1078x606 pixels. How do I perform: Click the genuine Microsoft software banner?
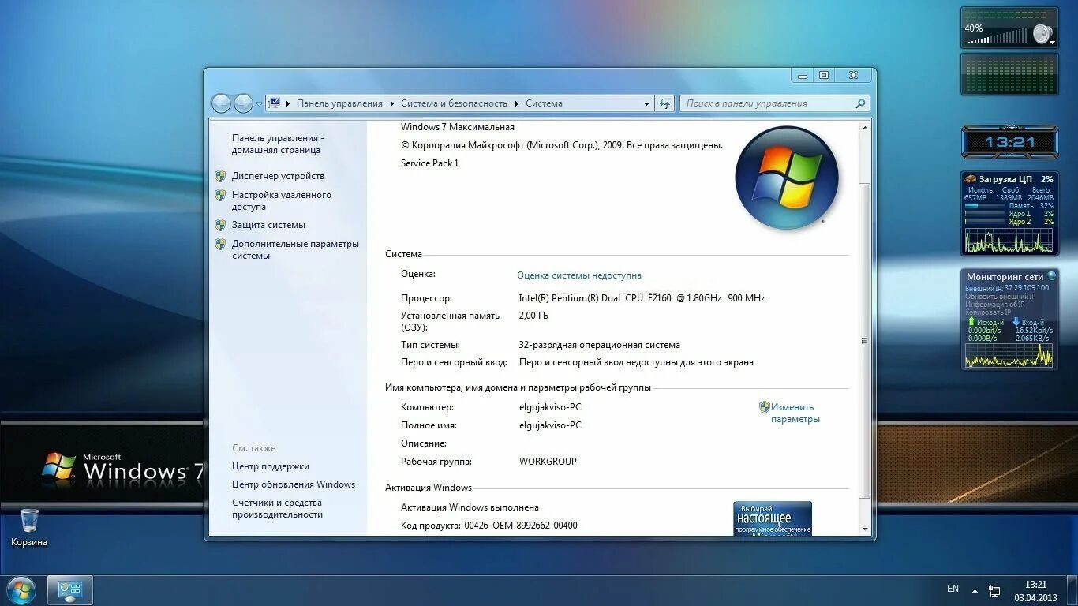pyautogui.click(x=773, y=518)
